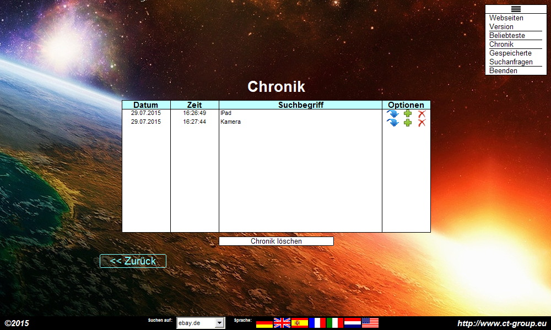Click the time 16:26:49
This screenshot has width=551, height=330.
[195, 113]
